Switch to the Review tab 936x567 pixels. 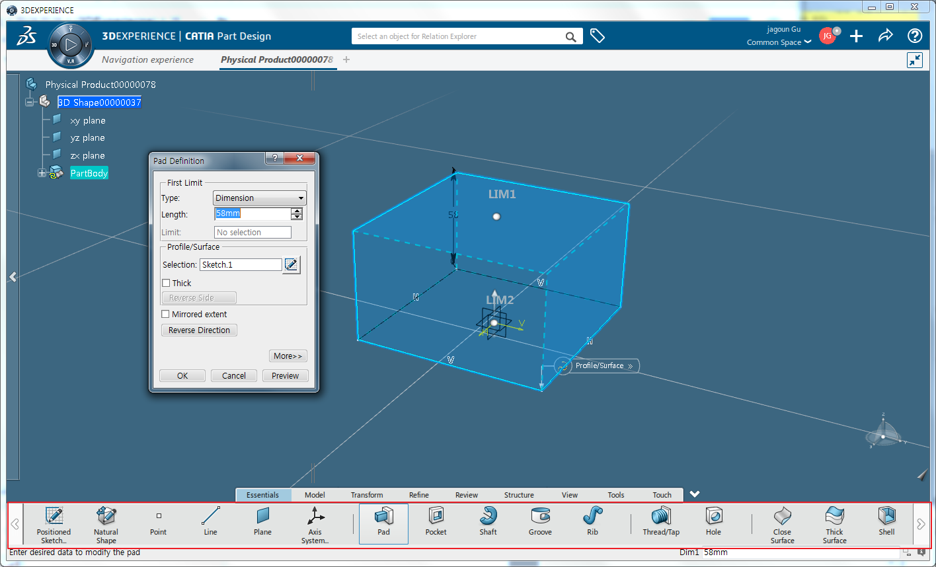(467, 495)
